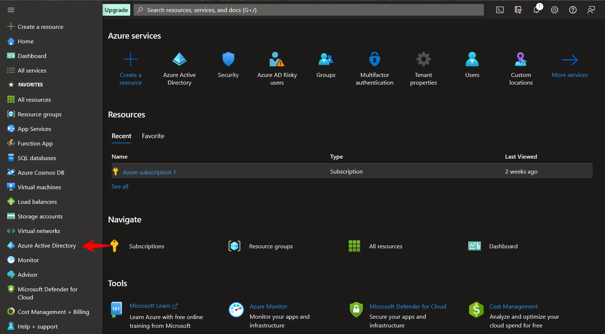Screen dimensions: 605x334
Task: Click the Security shield service icon
Action: 228,59
